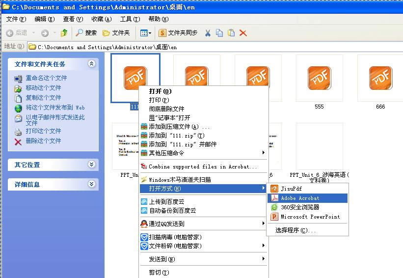The image size is (403, 278).
Task: Click the Paste clipboard icon in toolbar
Action: (231, 33)
